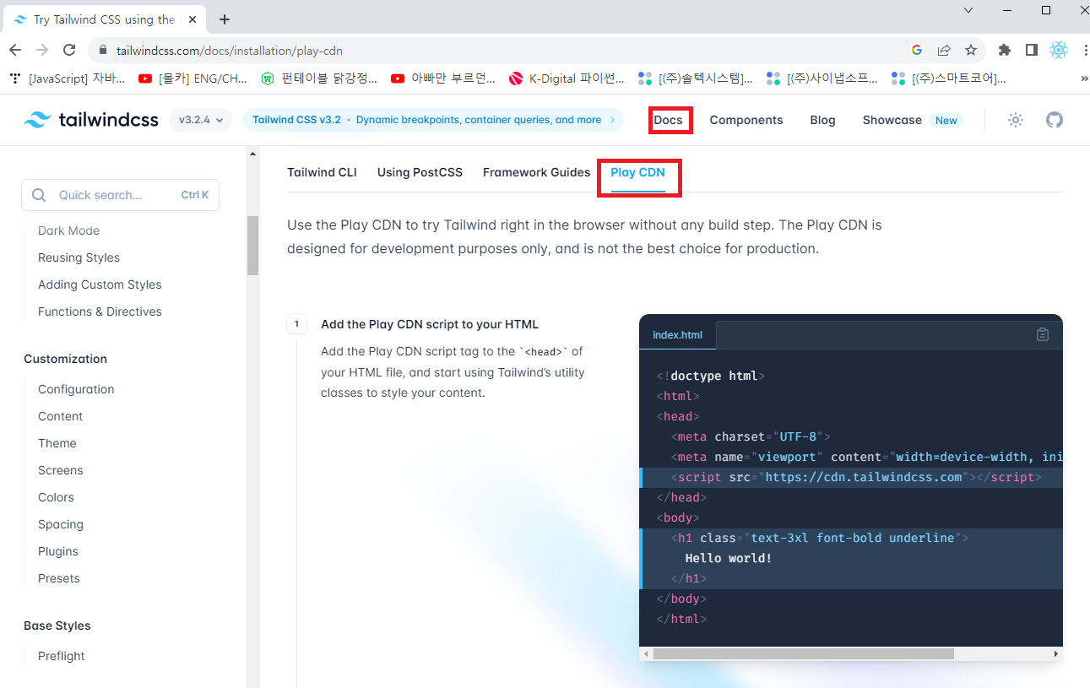
Task: Open Spacing in the sidebar
Action: coord(61,524)
